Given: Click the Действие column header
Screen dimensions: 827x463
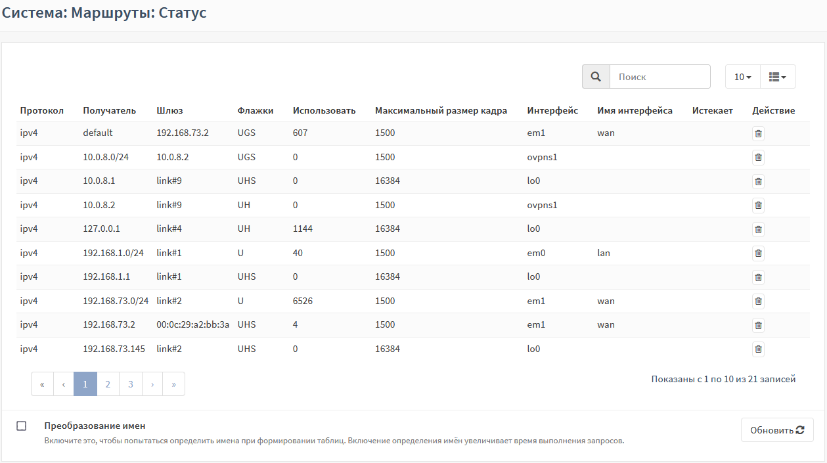Looking at the screenshot, I should 774,110.
